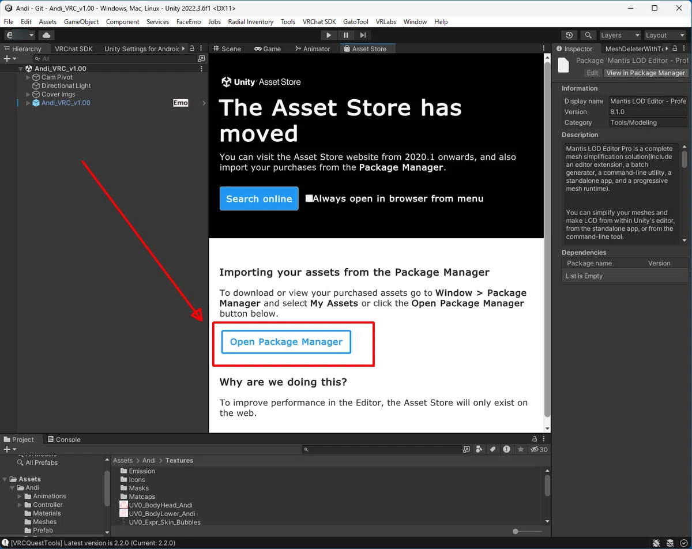Click the favorites star icon in Project

click(521, 449)
